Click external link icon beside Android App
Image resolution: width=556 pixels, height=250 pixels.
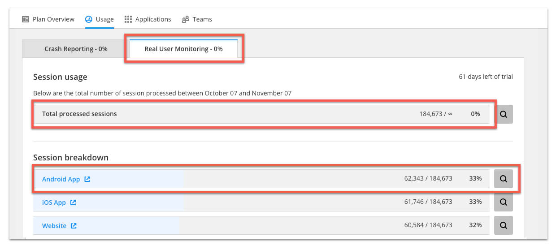(87, 179)
